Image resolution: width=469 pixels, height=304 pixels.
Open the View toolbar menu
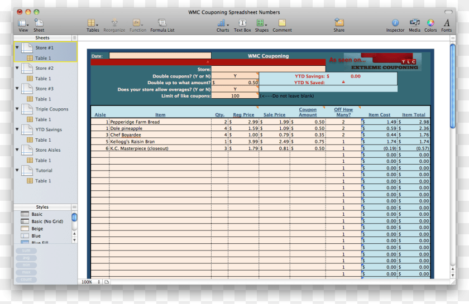tap(23, 25)
